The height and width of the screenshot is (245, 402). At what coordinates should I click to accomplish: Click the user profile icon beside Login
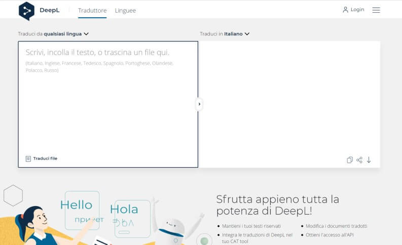click(x=345, y=10)
